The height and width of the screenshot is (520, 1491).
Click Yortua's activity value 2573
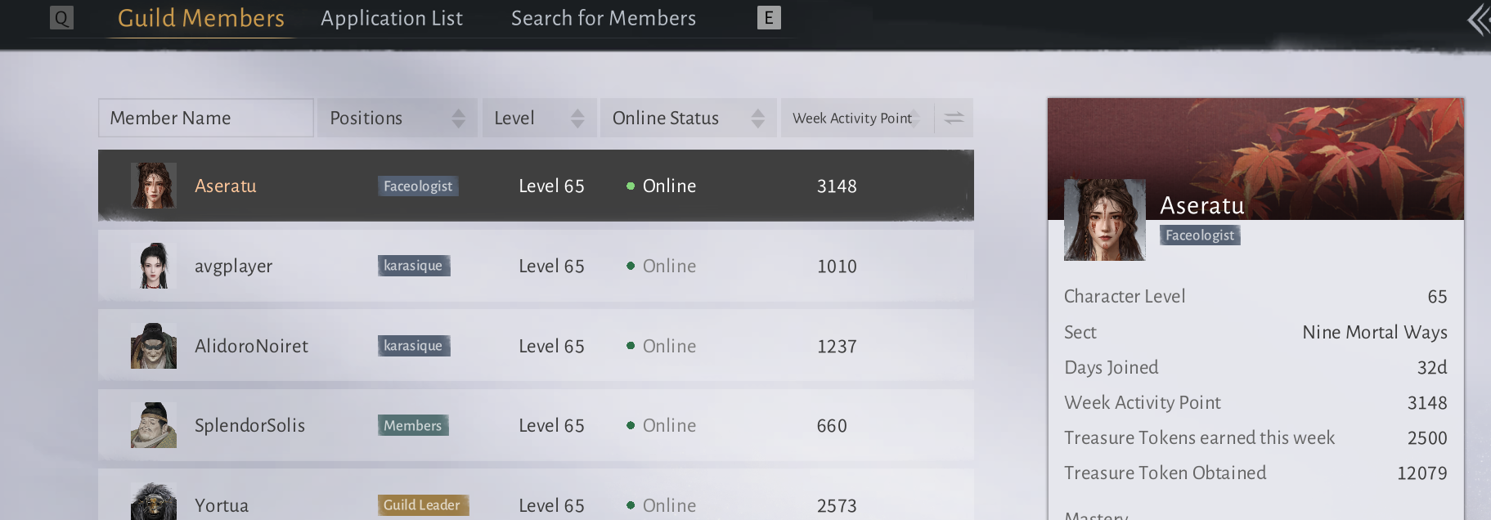(x=837, y=505)
